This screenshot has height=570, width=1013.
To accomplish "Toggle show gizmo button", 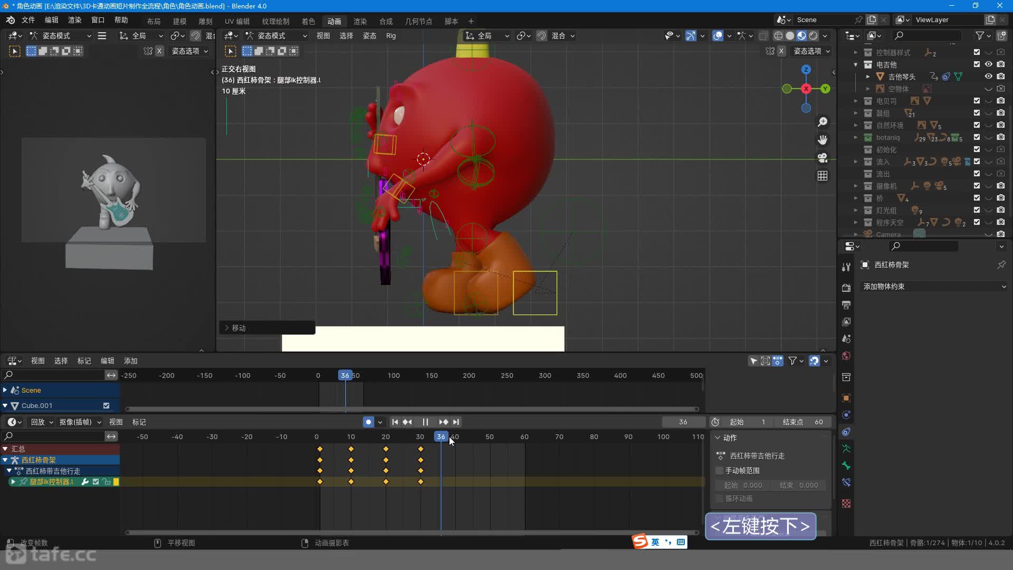I will (x=691, y=36).
